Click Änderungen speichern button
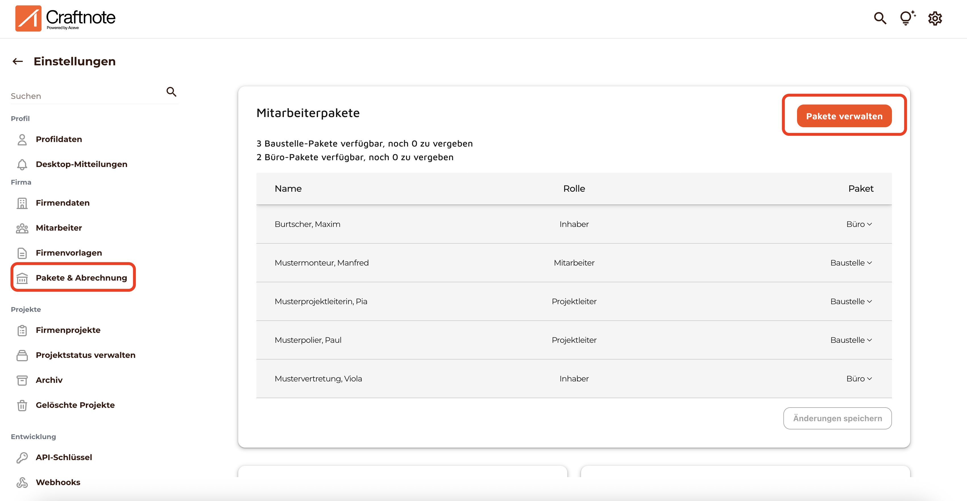Image resolution: width=967 pixels, height=501 pixels. (837, 418)
